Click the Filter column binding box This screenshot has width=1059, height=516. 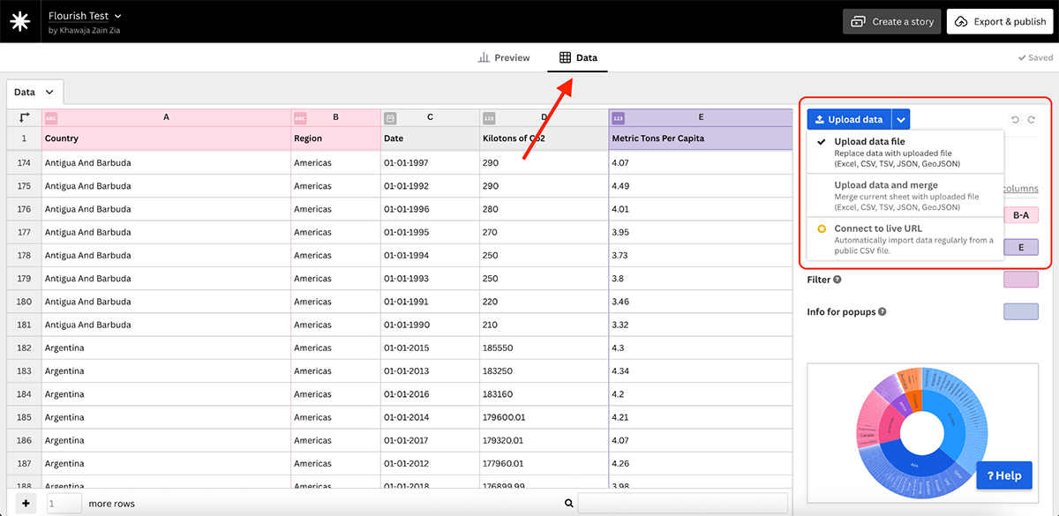(x=1020, y=280)
